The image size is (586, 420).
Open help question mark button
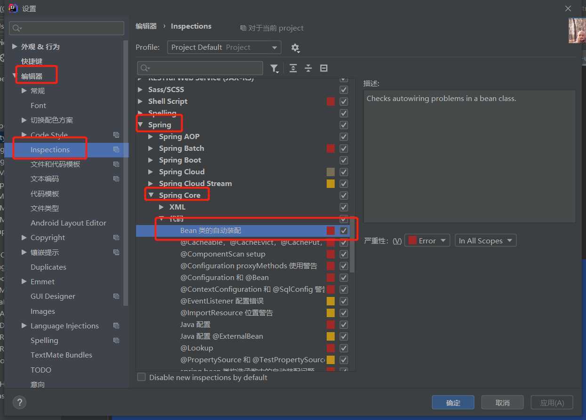pyautogui.click(x=19, y=402)
